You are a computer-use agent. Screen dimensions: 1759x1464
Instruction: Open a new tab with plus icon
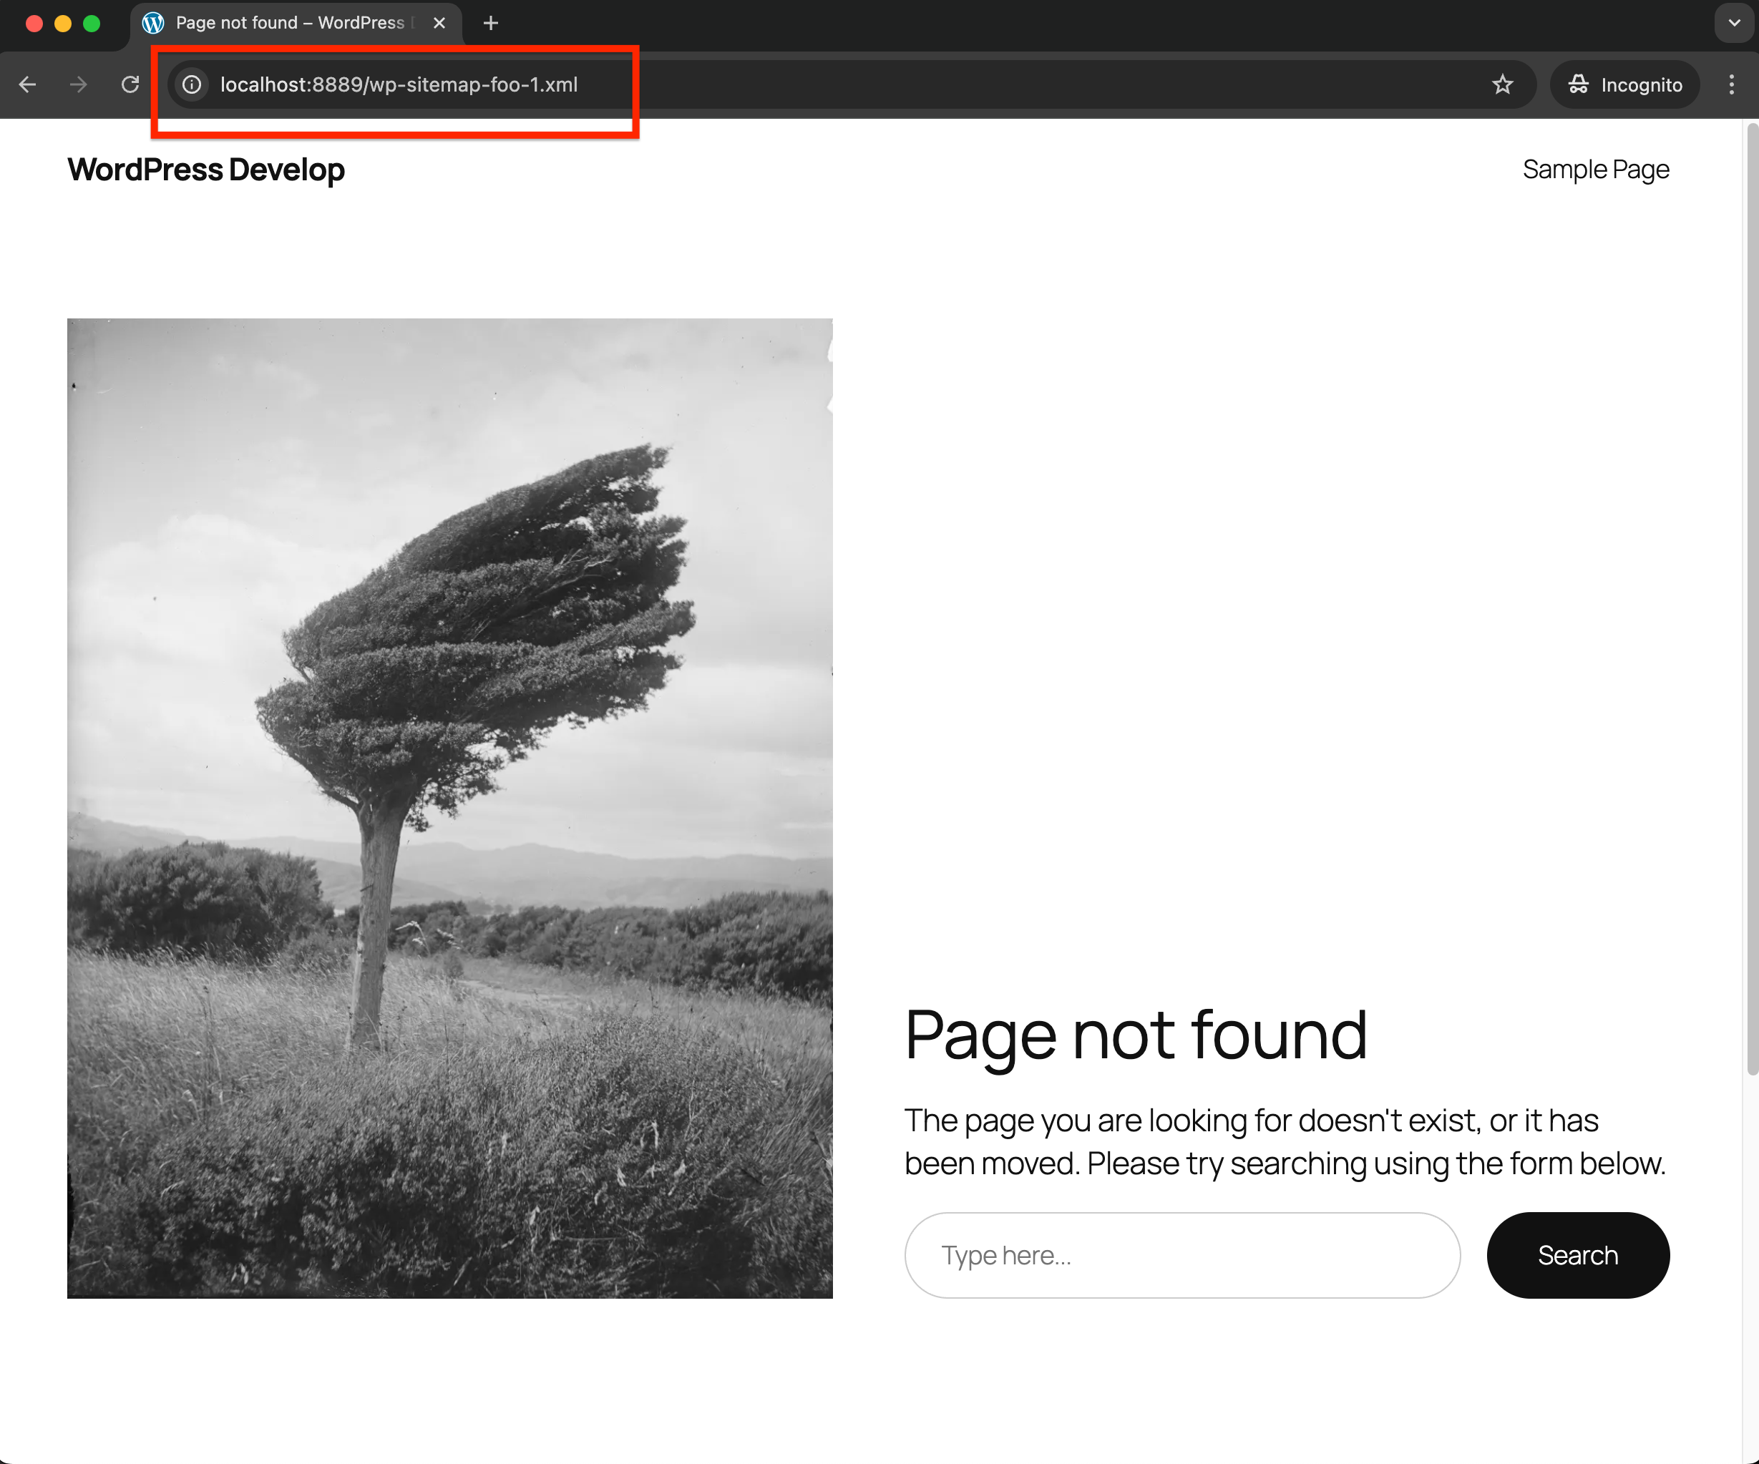[491, 24]
